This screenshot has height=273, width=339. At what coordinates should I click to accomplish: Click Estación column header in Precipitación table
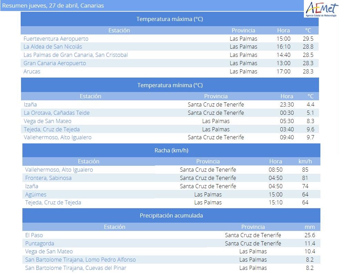pyautogui.click(x=115, y=227)
